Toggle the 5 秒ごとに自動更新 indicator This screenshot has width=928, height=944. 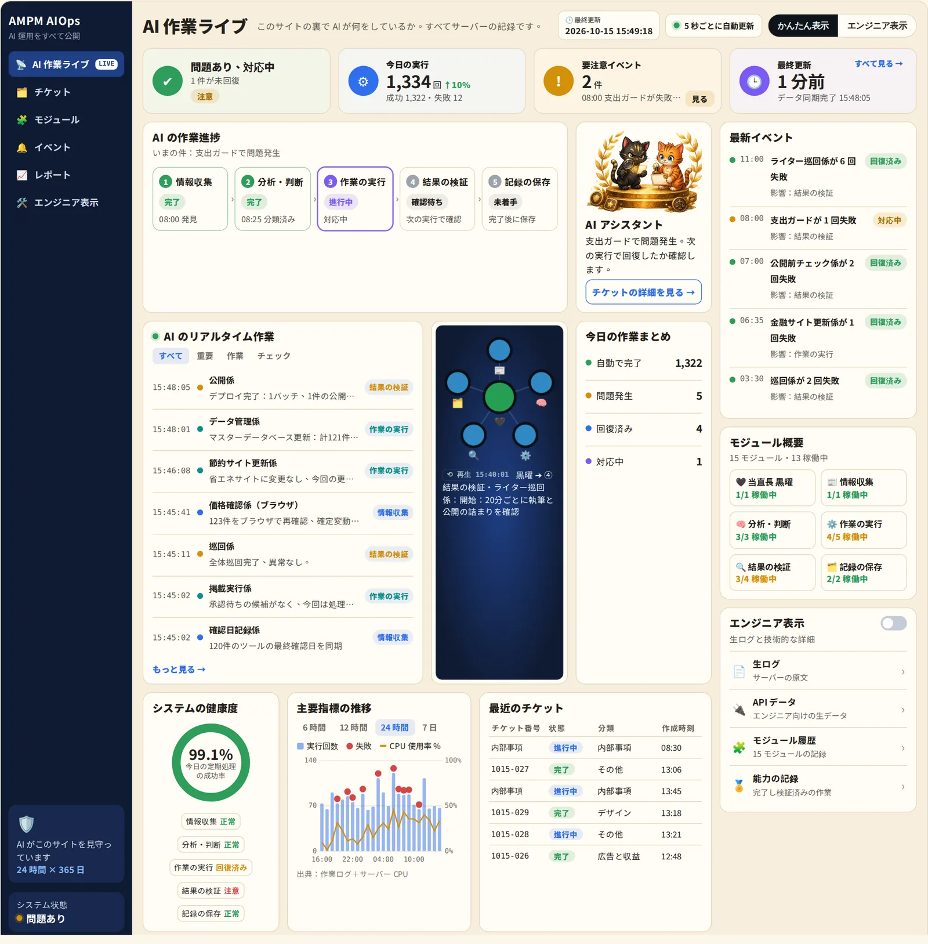713,26
